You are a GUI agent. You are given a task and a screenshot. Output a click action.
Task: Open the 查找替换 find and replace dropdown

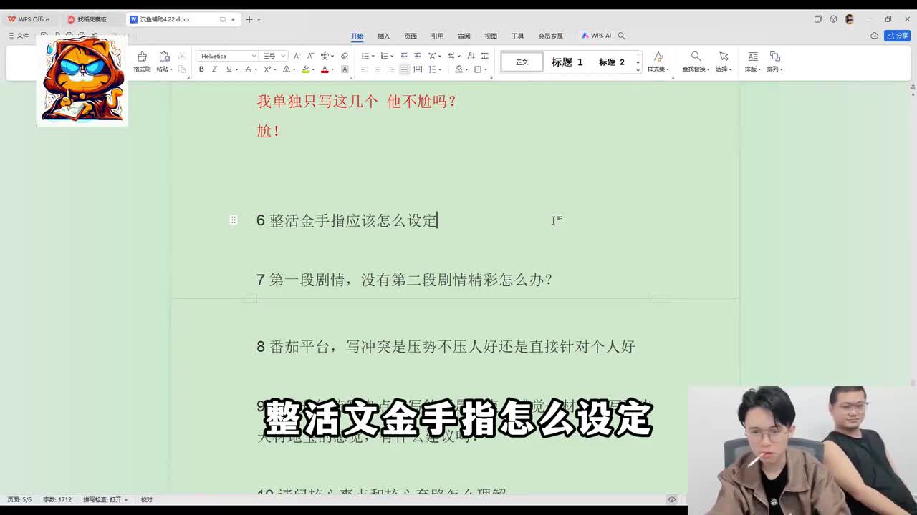[696, 69]
